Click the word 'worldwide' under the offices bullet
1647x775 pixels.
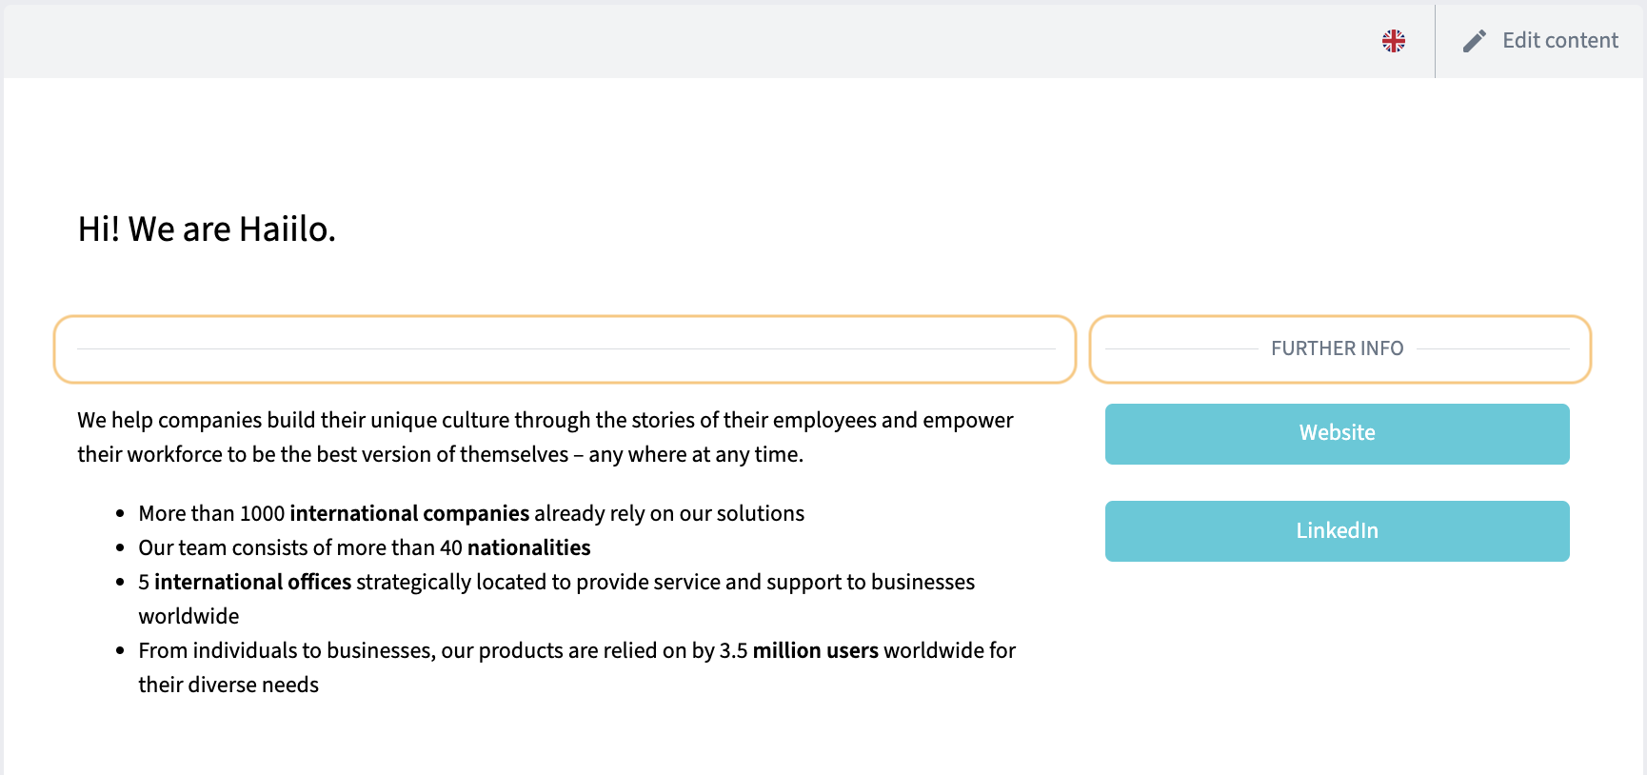click(x=189, y=617)
